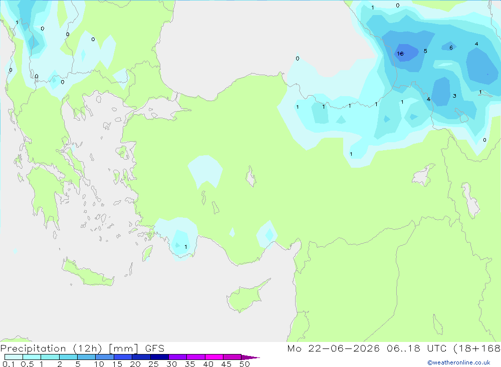Click the GFS model label
The image size is (501, 367).
tap(155, 348)
